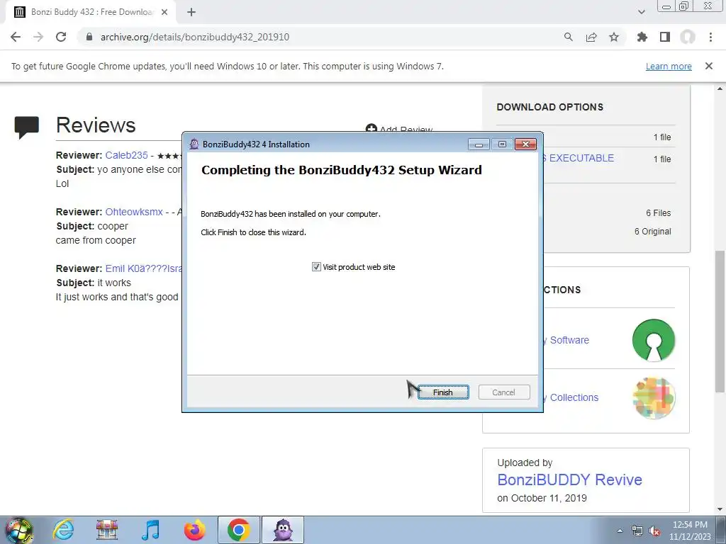
Task: Click the 6 Files text
Action: (x=659, y=213)
